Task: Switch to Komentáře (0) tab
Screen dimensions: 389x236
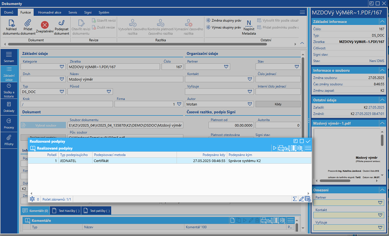Action: point(35,211)
